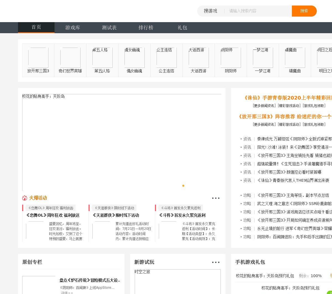Open 《恋舞OL》周年狂欢 福利放送 headline link

tap(53, 215)
